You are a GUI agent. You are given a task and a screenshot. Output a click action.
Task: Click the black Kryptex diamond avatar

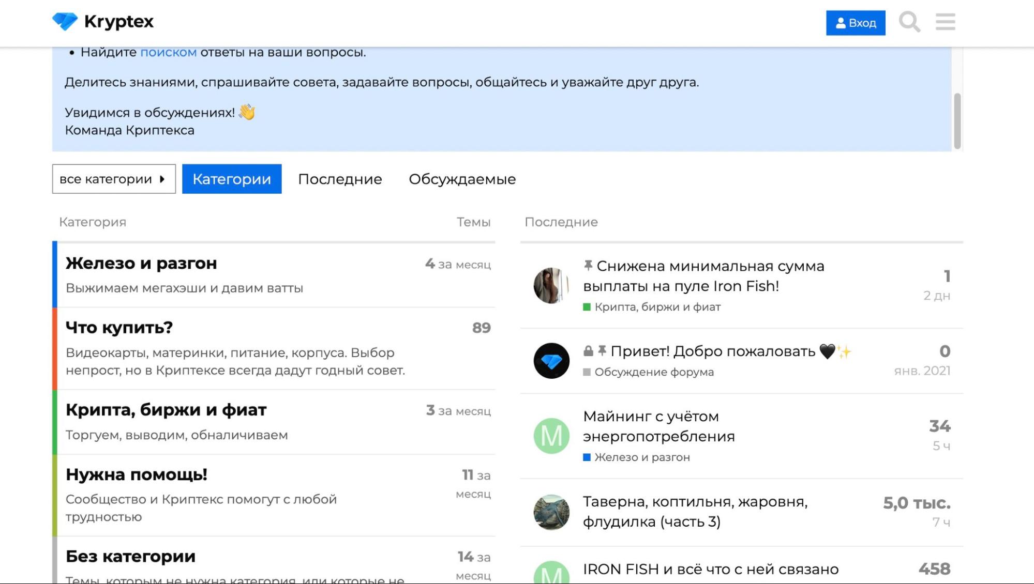(551, 361)
